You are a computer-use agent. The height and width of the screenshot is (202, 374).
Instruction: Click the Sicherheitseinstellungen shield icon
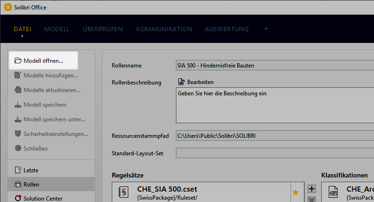18,134
